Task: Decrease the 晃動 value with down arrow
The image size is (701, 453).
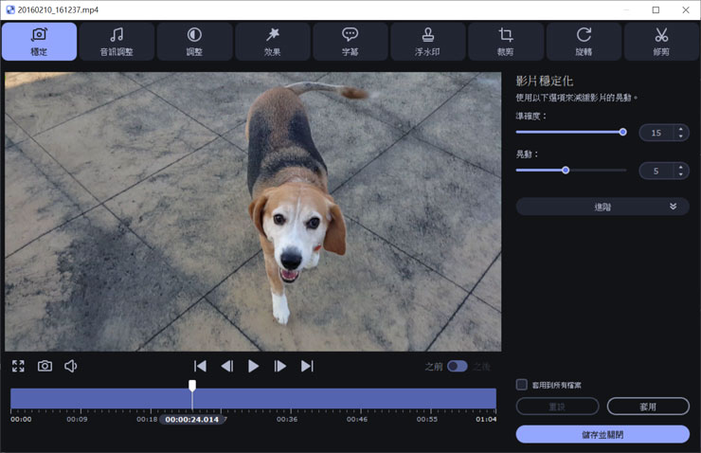Action: 680,174
